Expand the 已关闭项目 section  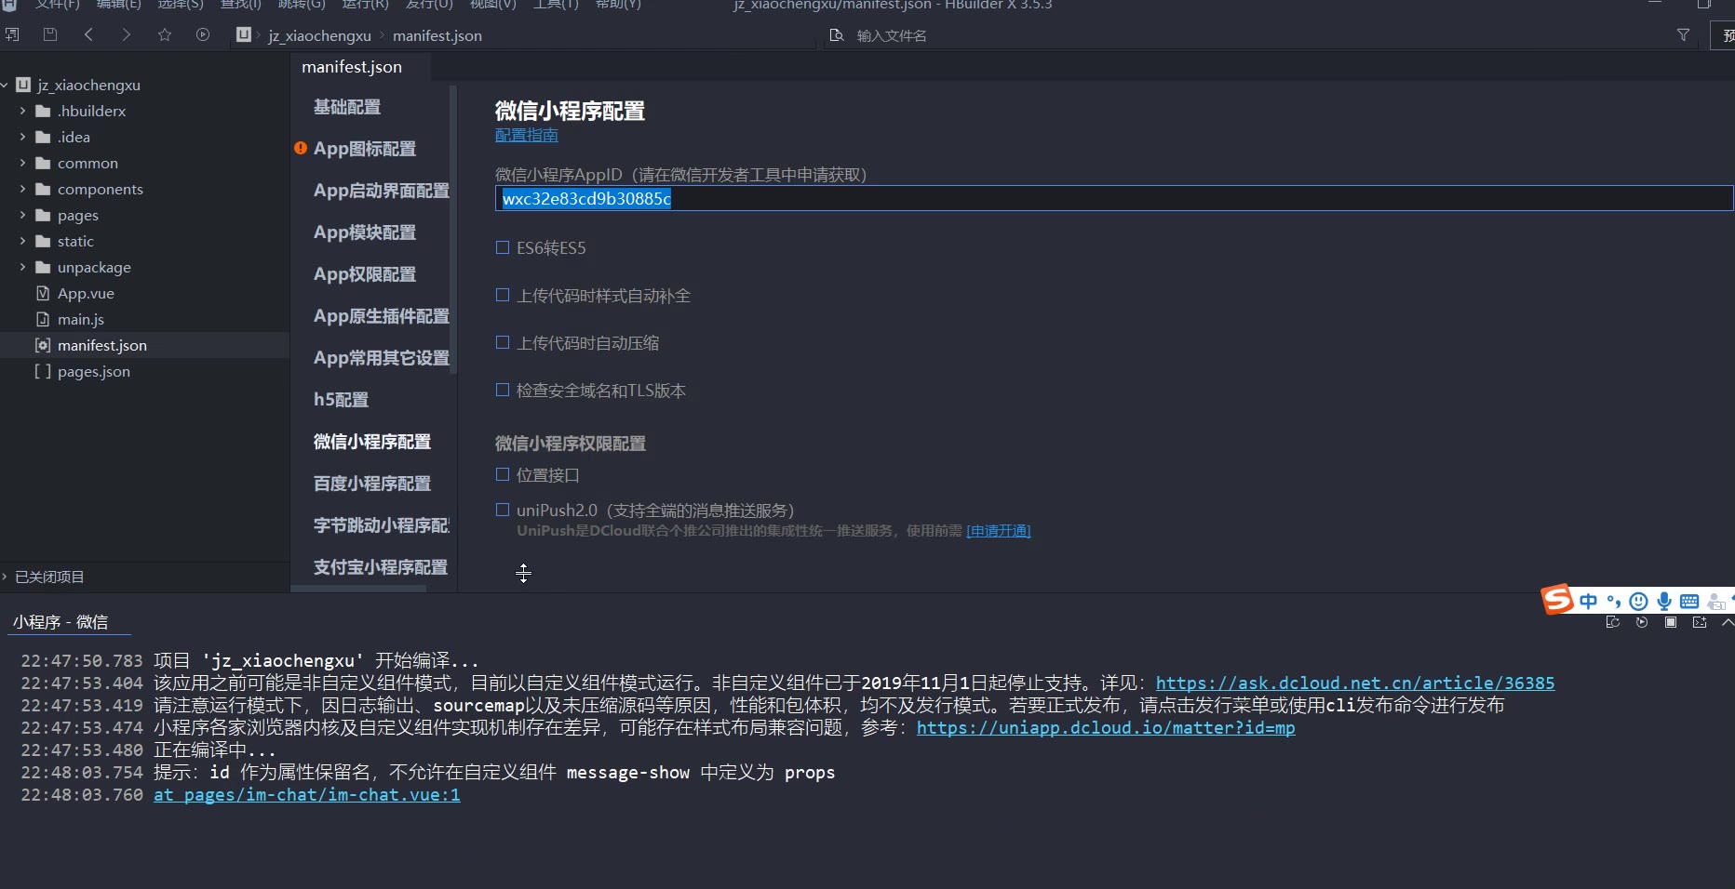click(x=5, y=577)
